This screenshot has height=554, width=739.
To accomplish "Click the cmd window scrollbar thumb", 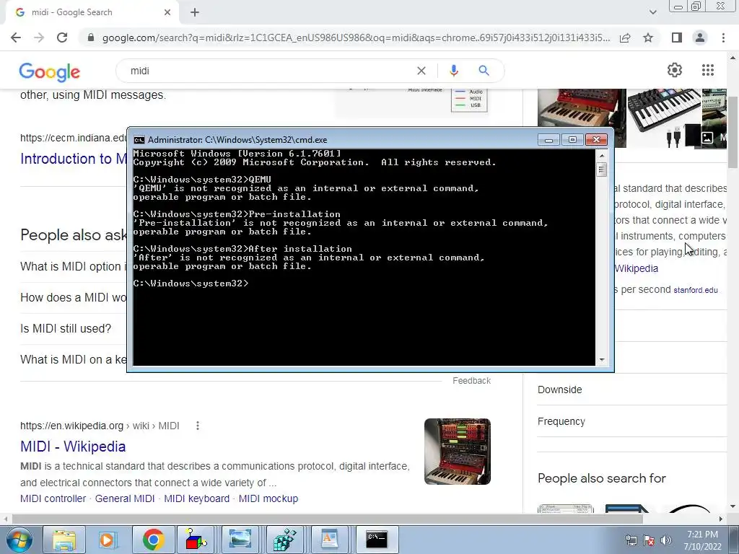I will (x=601, y=169).
